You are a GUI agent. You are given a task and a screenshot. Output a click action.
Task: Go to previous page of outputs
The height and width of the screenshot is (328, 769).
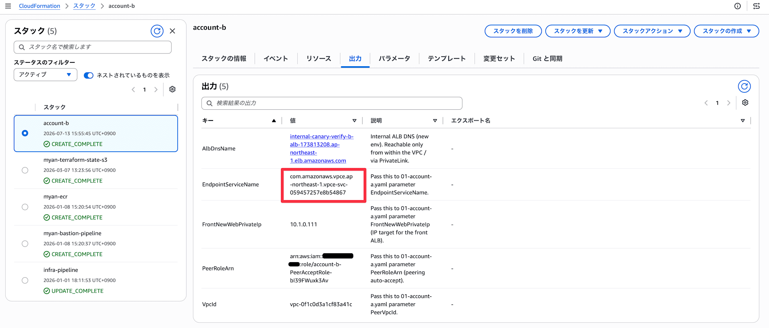point(706,103)
